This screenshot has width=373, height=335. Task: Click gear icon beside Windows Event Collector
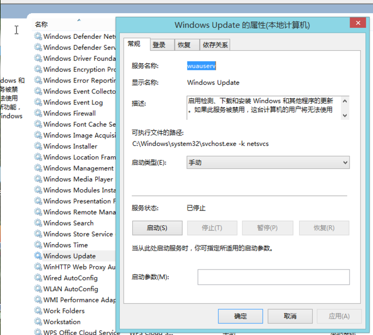click(38, 91)
